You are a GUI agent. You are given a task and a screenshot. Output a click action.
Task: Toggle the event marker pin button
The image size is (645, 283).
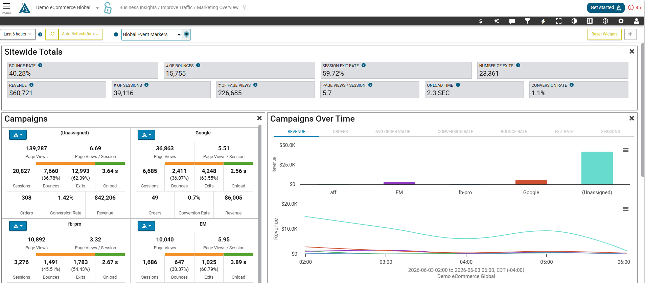coord(186,34)
